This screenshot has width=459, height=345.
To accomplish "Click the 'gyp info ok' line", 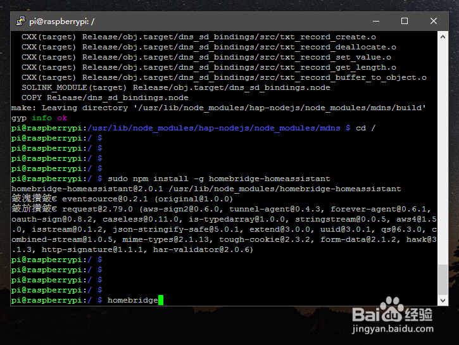I will pyautogui.click(x=39, y=118).
